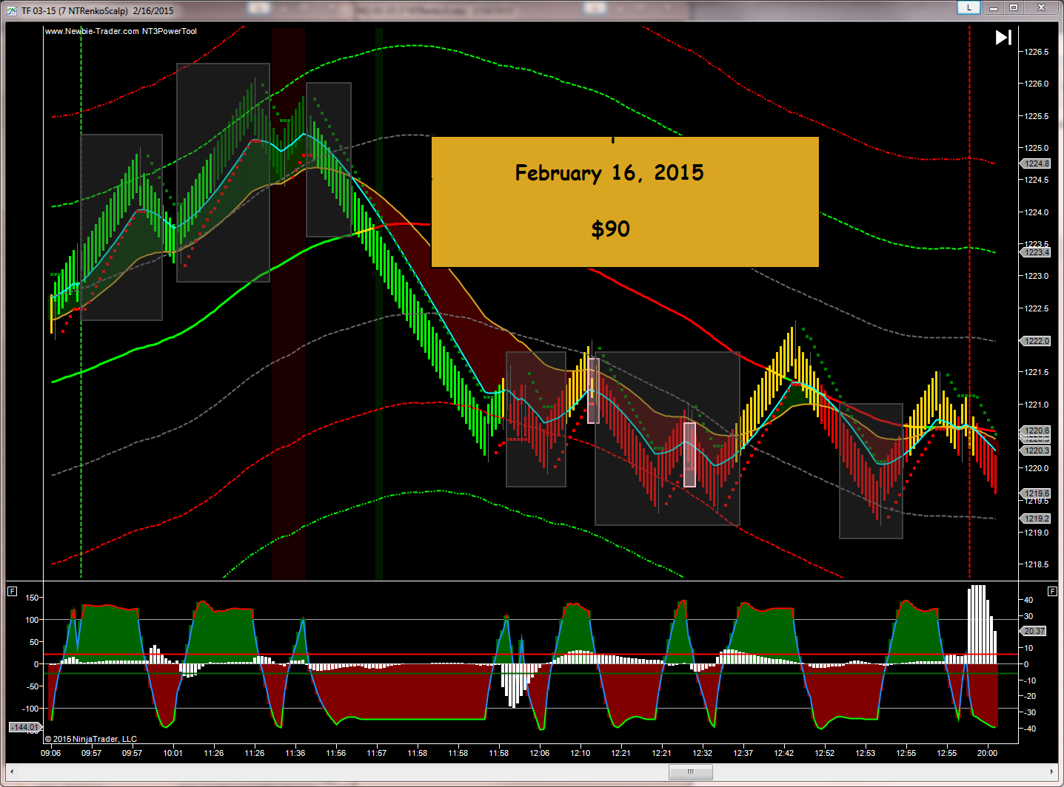Click the 1223.4 price marker
This screenshot has width=1064, height=787.
click(x=1037, y=252)
